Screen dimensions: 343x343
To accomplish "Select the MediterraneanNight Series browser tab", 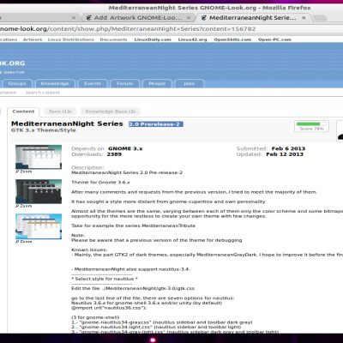I will [x=253, y=18].
